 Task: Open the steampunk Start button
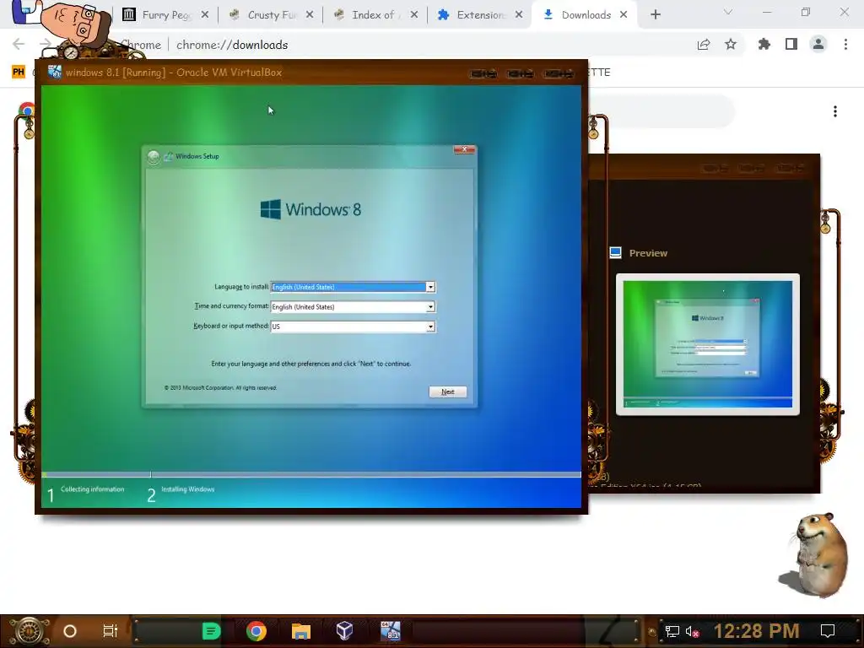click(x=29, y=631)
